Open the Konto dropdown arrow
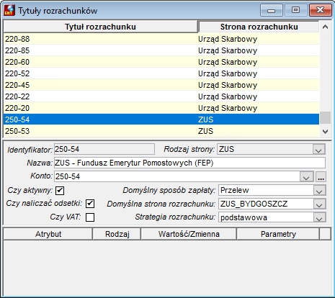This screenshot has width=335, height=298. (x=306, y=177)
